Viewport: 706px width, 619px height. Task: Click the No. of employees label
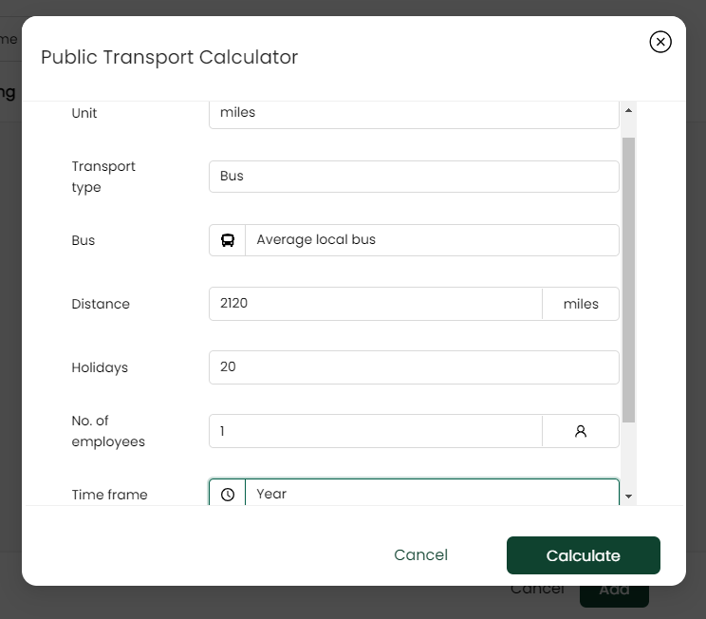[x=108, y=431]
